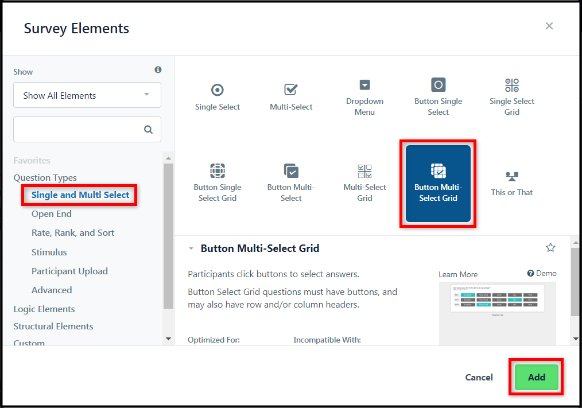Collapse the Button Multi-Select Grid details section
Image resolution: width=582 pixels, height=408 pixels.
point(191,248)
